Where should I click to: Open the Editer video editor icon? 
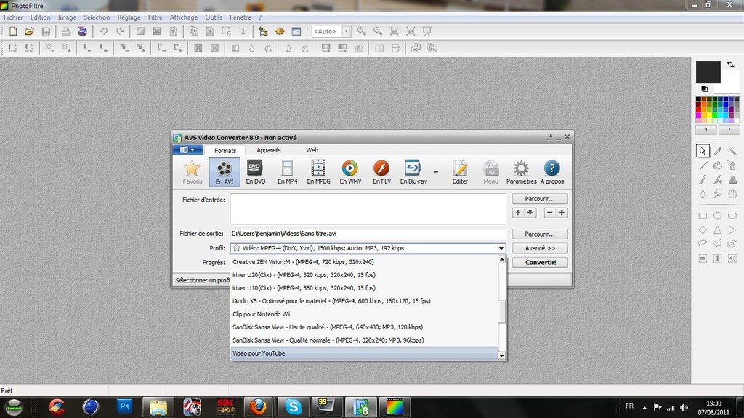(460, 172)
